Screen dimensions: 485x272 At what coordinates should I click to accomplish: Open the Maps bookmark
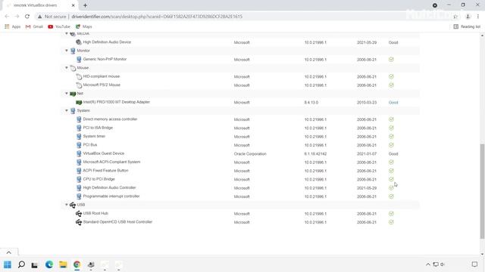tap(84, 27)
